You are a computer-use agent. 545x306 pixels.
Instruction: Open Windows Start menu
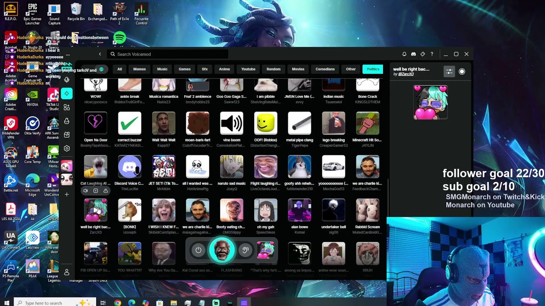click(x=7, y=303)
